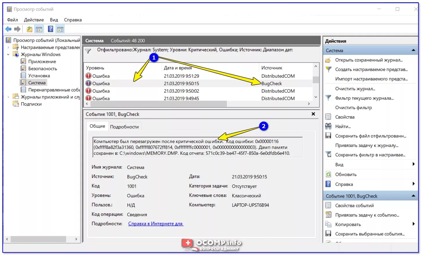The image size is (421, 255).
Task: Click the icon beside 'Свойства событий'
Action: point(328,205)
